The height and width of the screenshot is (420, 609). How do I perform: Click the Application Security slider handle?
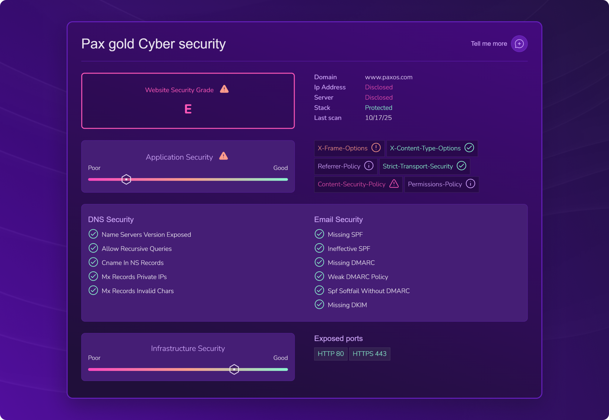pos(126,179)
